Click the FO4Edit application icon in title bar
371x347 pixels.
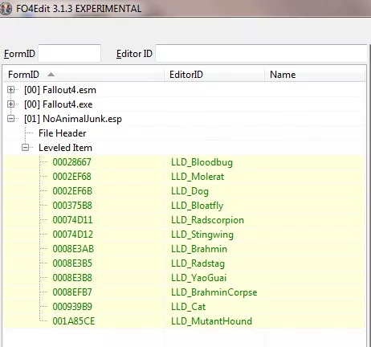(x=6, y=9)
